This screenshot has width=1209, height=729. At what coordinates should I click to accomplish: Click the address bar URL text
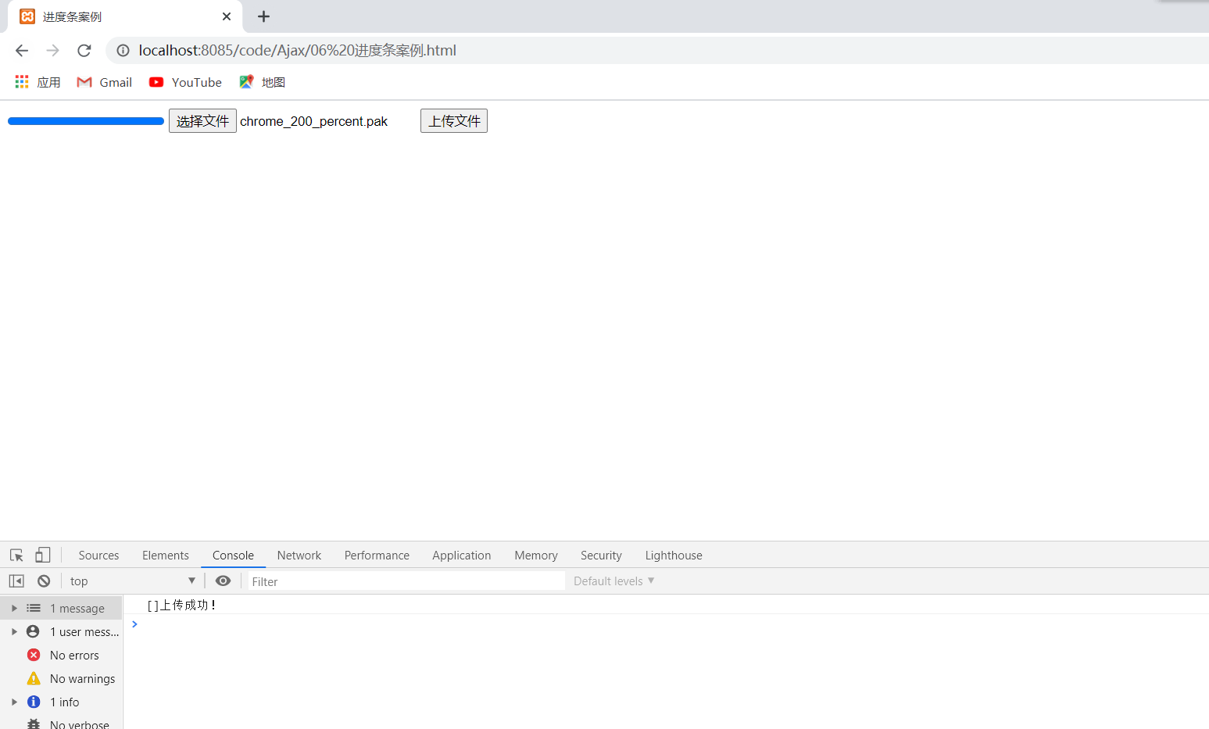[x=298, y=51]
